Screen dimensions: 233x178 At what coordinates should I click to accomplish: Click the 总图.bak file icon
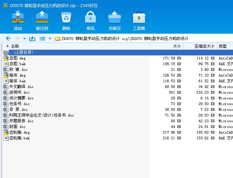pyautogui.click(x=6, y=64)
